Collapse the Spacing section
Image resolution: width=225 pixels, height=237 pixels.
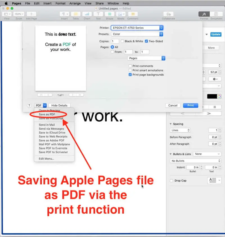coord(170,124)
